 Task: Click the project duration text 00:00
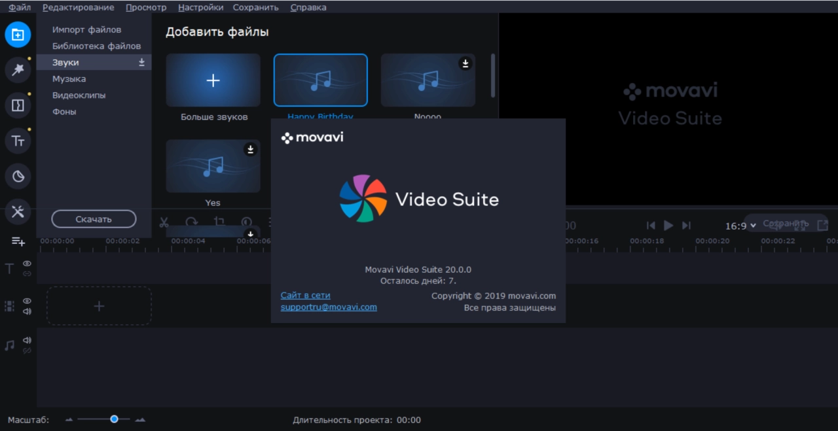[x=409, y=420]
